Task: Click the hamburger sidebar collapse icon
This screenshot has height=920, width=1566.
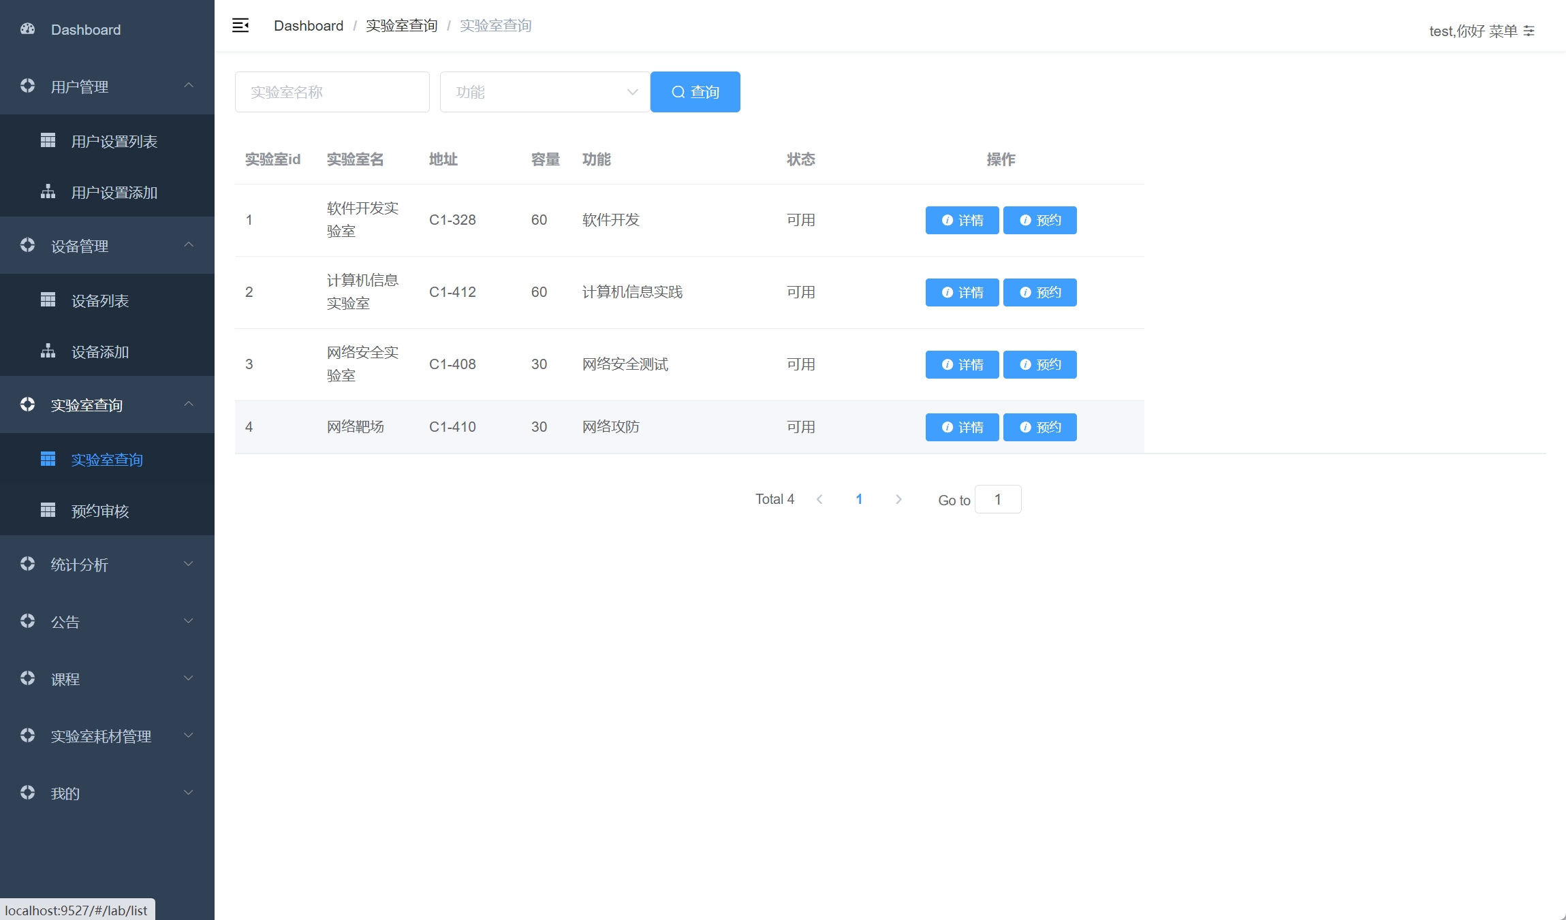Action: click(x=240, y=26)
